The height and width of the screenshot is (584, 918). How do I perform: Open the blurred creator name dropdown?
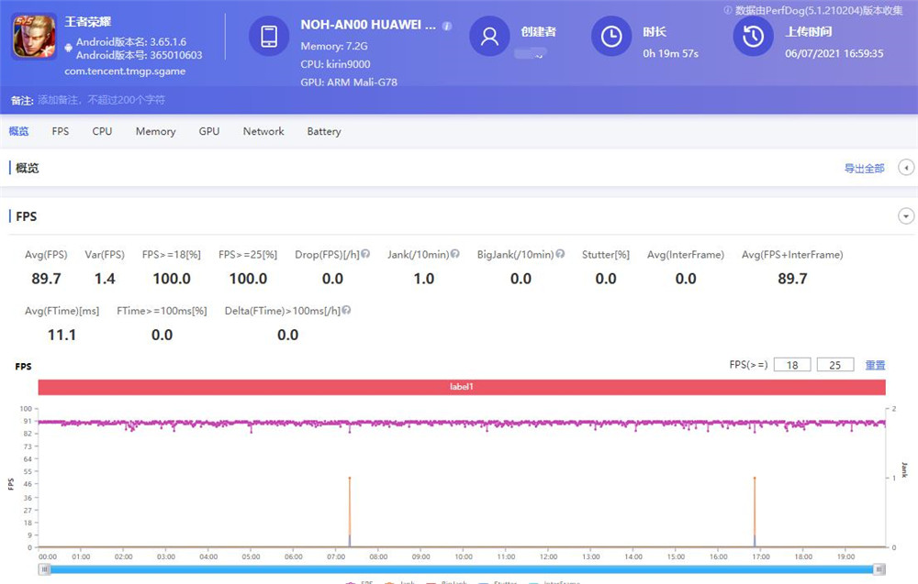(530, 54)
